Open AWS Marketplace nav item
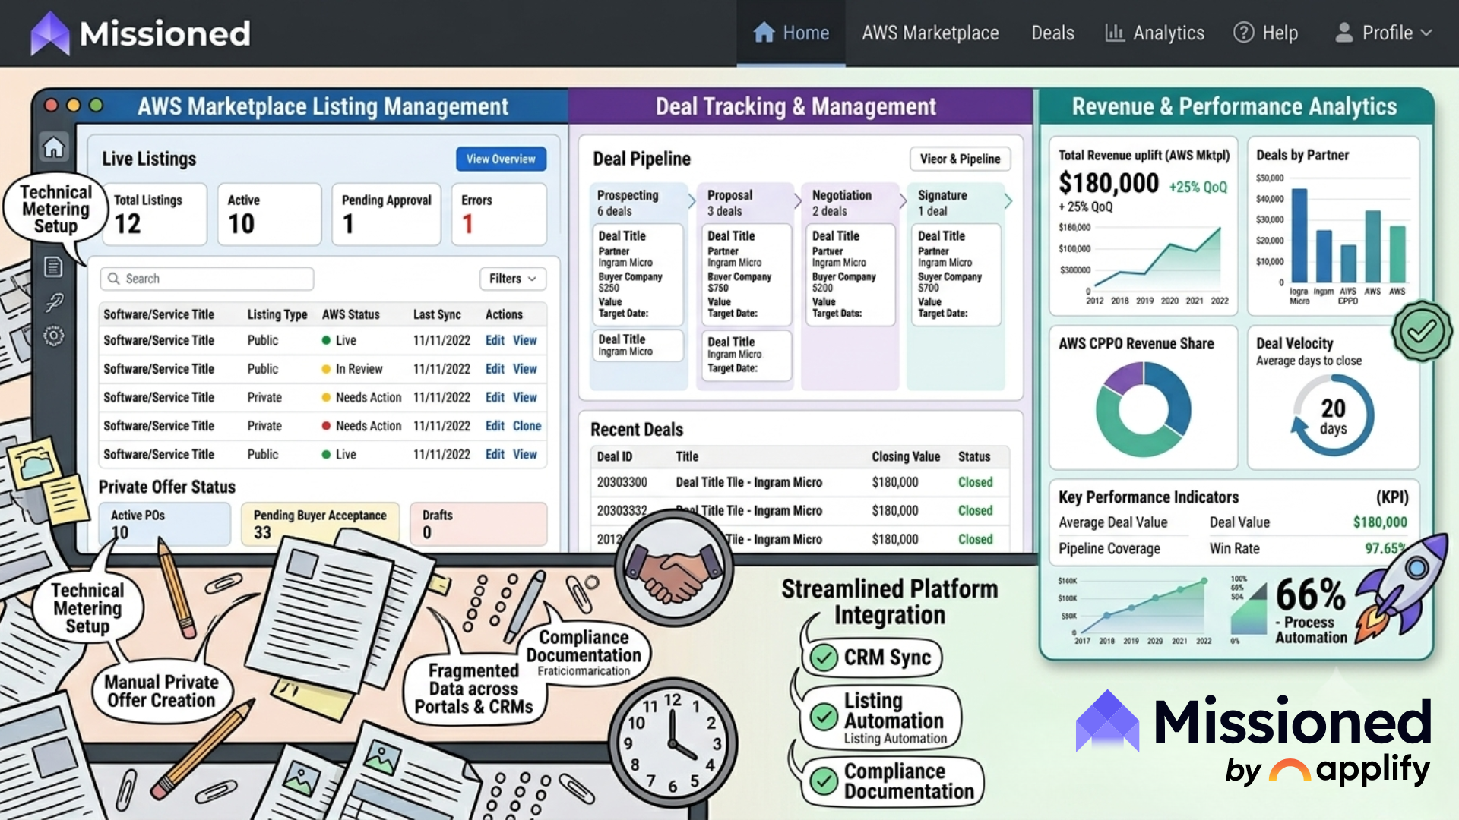 pyautogui.click(x=930, y=33)
